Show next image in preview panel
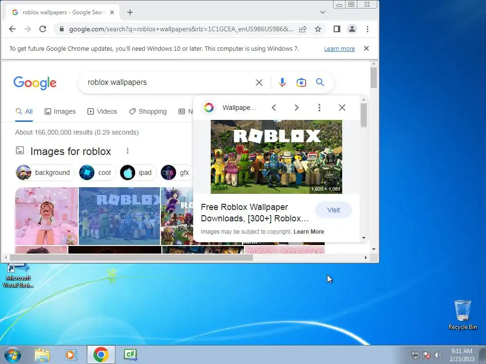This screenshot has width=486, height=364. point(297,108)
